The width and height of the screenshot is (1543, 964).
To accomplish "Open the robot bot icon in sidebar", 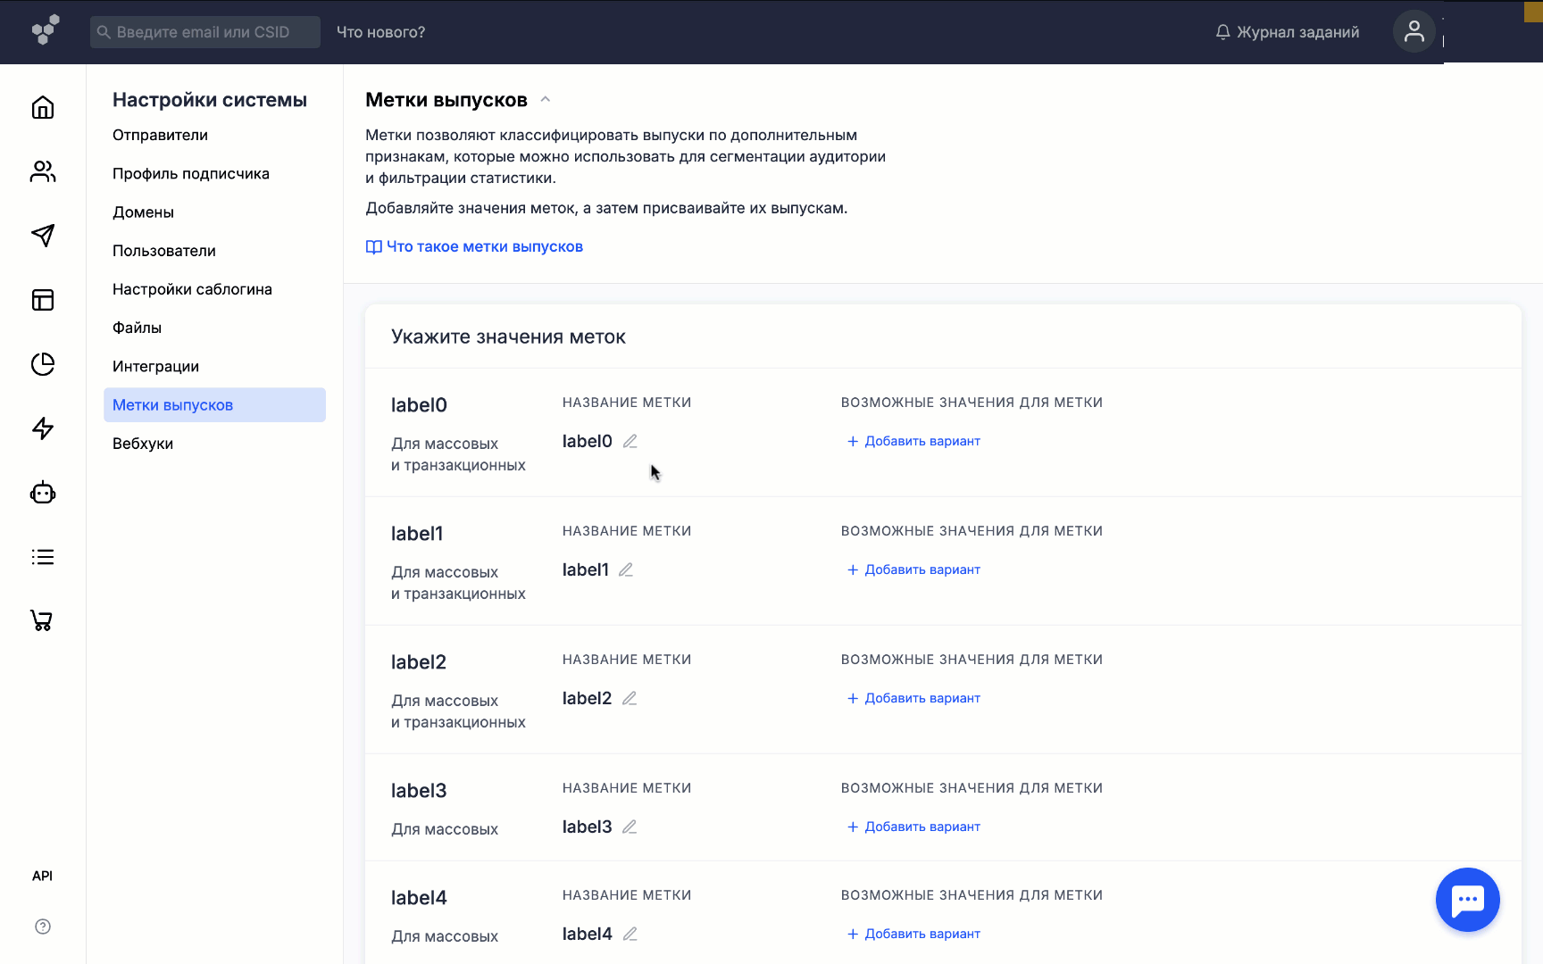I will [43, 493].
